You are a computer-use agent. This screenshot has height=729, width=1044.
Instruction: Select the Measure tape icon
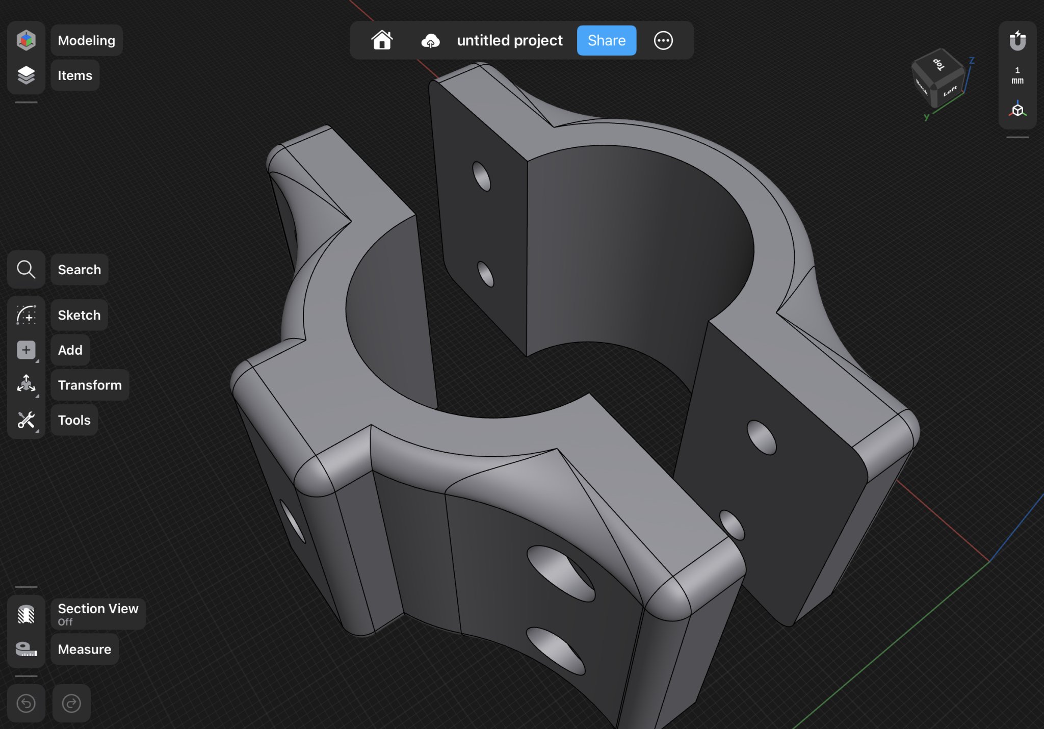(x=26, y=649)
